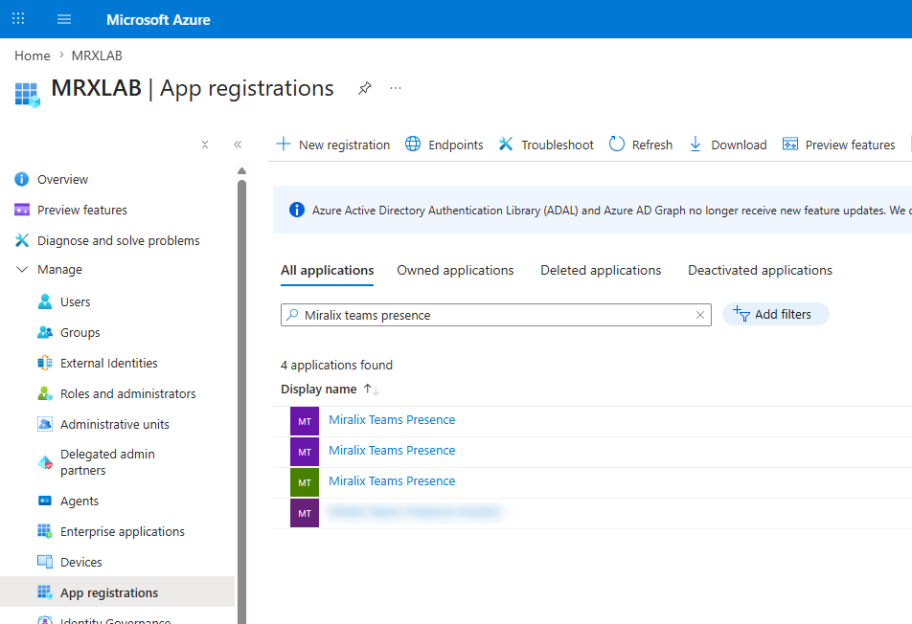Switch to All applications tab
The image size is (912, 624).
[x=327, y=271]
